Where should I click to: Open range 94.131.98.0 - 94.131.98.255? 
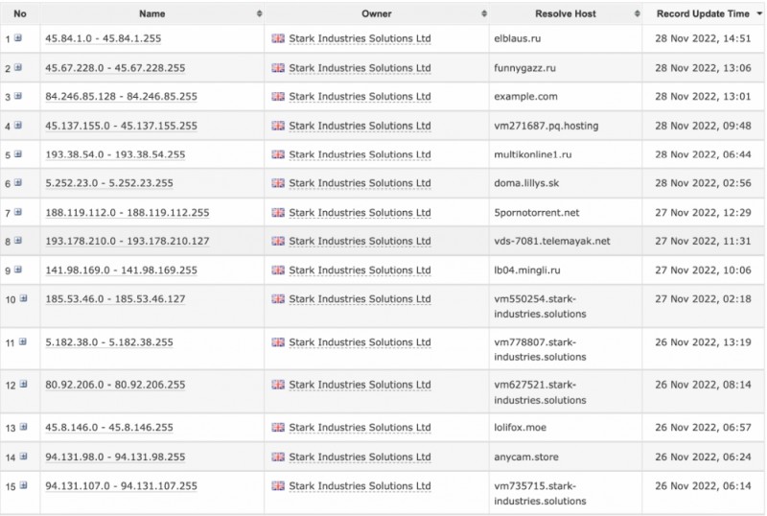[115, 457]
